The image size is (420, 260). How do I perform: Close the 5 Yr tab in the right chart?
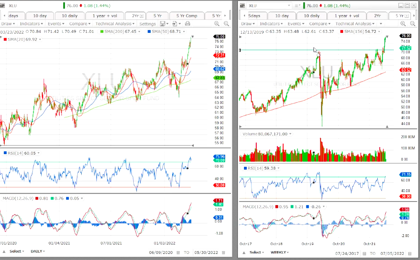(x=406, y=16)
